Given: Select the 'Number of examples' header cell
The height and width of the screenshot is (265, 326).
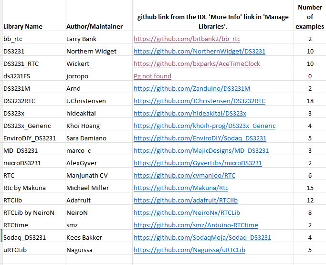Looking at the screenshot, I should point(310,16).
